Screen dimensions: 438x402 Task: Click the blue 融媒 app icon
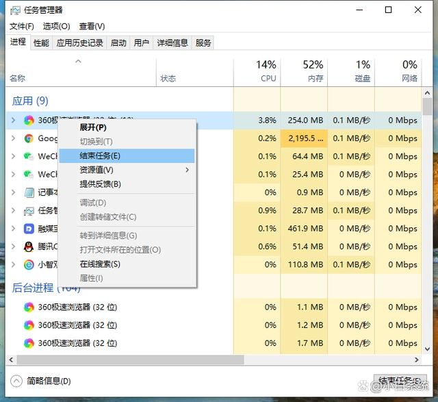point(29,229)
